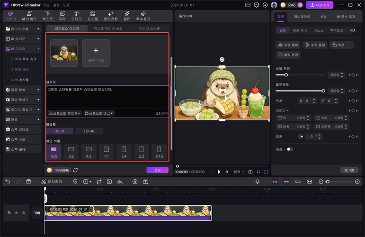Click the trash delete icon in timeline toolbar
Screen dimensions: 365x237
(x=28, y=182)
